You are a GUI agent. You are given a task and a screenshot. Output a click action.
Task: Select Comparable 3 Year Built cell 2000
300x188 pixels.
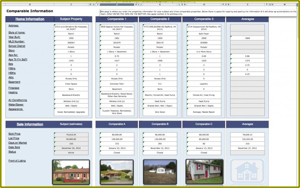tap(204, 38)
